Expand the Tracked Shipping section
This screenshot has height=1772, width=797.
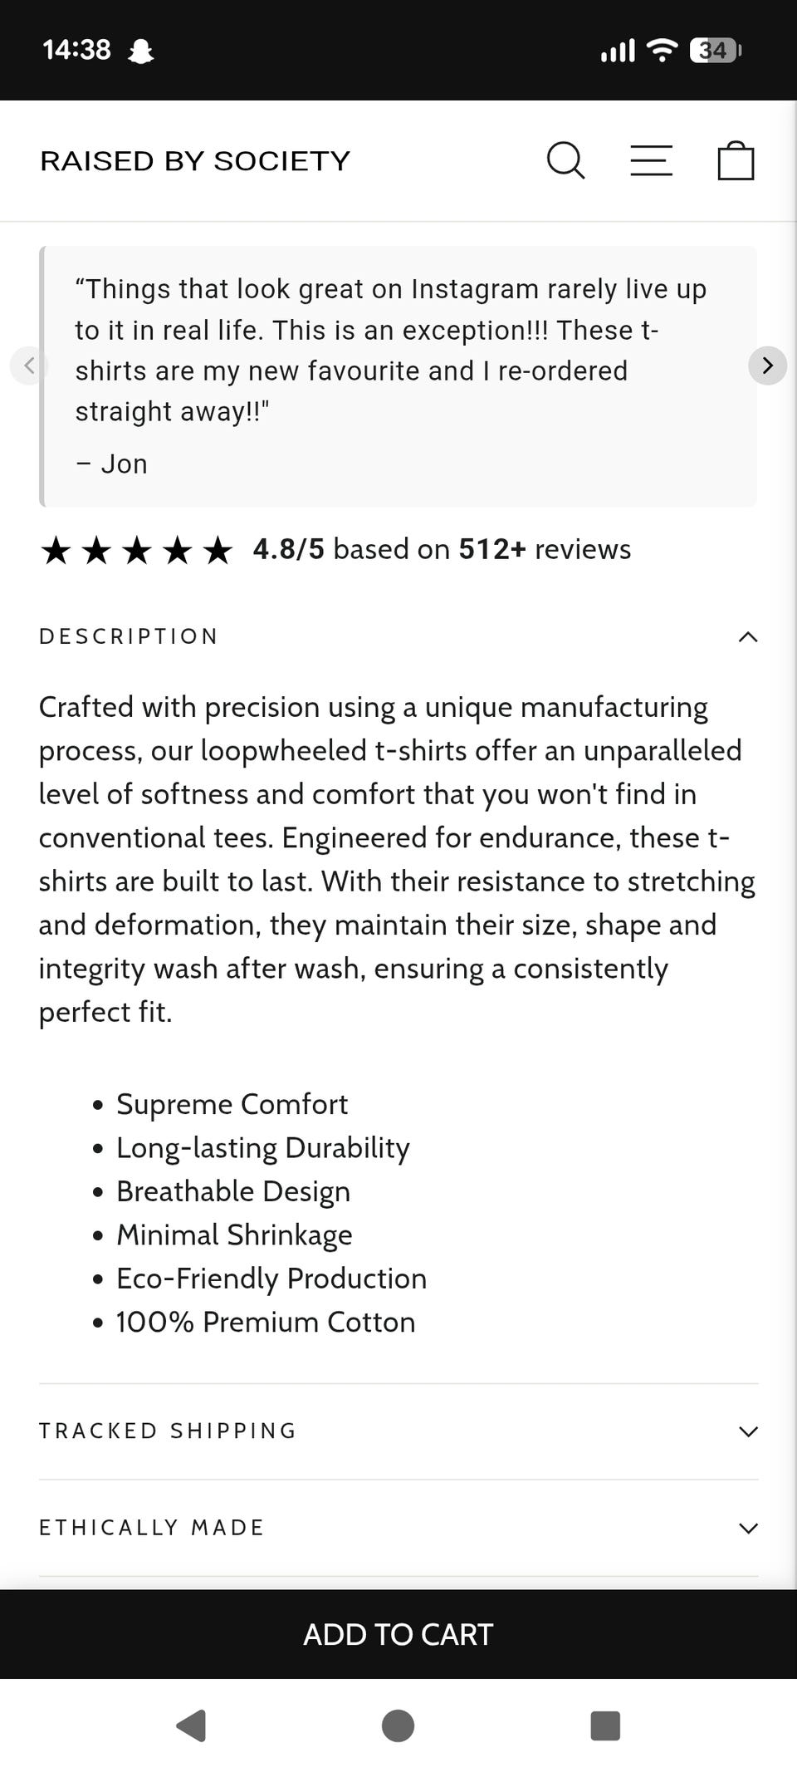[x=748, y=1431]
